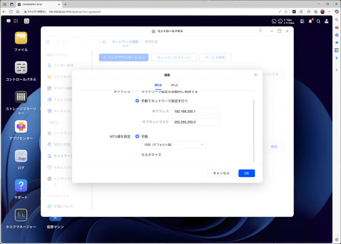Open the コントロールパネル desktop icon
Image resolution: width=341 pixels, height=244 pixels.
click(x=21, y=68)
